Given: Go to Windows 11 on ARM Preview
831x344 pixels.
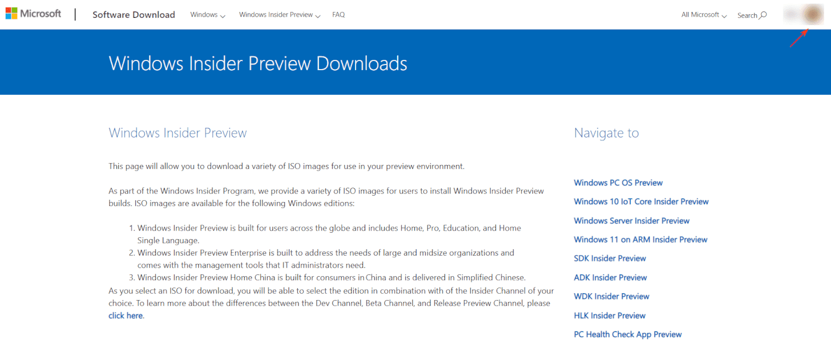Looking at the screenshot, I should tap(640, 240).
